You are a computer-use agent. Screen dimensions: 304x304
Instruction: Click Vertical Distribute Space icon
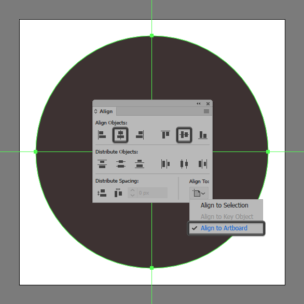point(102,193)
